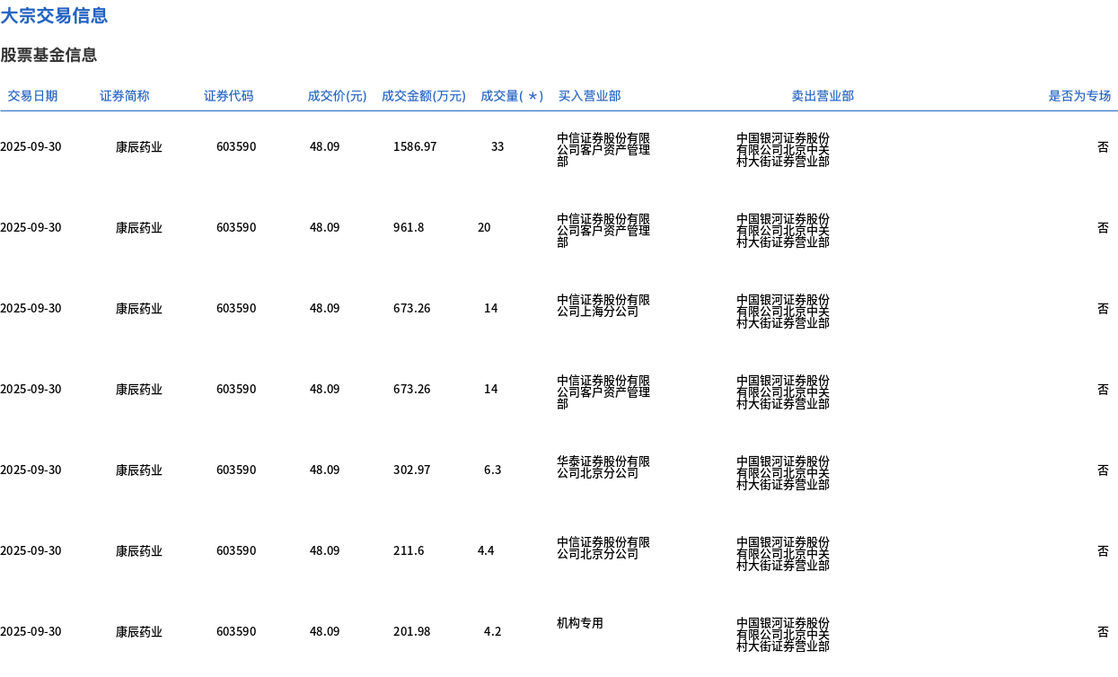Click 康辰药业 in the 211.6 row

pos(139,550)
